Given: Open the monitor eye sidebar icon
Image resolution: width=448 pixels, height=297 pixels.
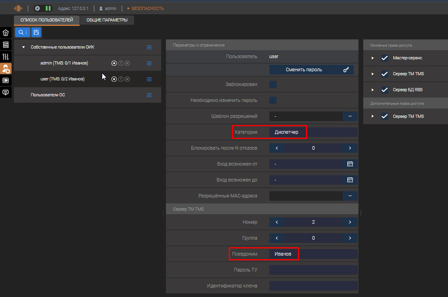Looking at the screenshot, I should click(6, 92).
